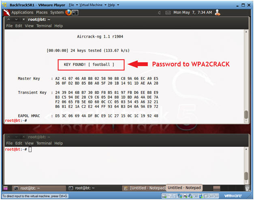Viewport: 254px width, 200px height.
Task: Click the VMware Player title bar icon
Action: [x=4, y=5]
